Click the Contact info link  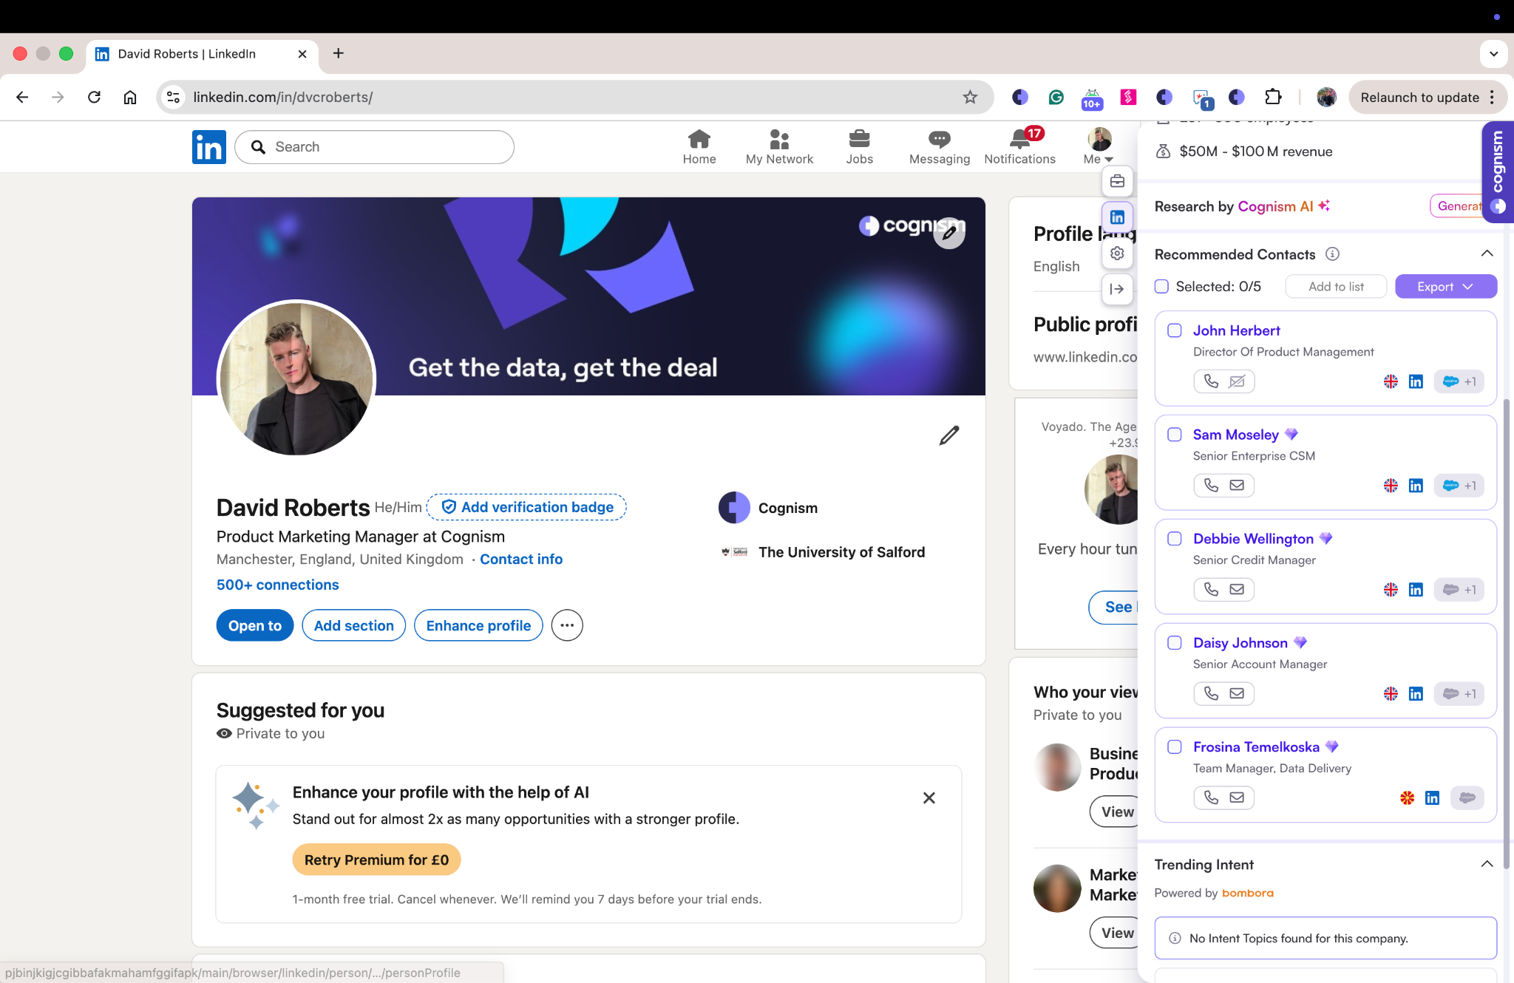point(521,559)
